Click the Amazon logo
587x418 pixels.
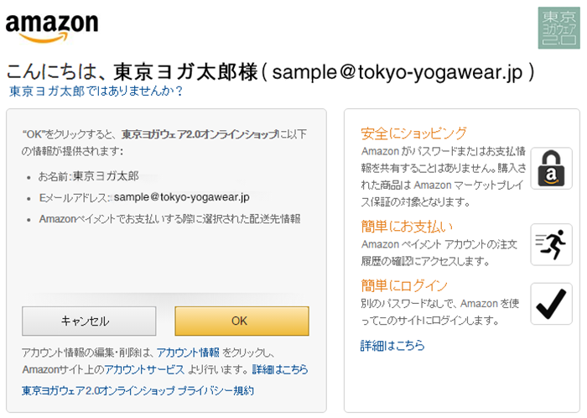click(x=52, y=28)
